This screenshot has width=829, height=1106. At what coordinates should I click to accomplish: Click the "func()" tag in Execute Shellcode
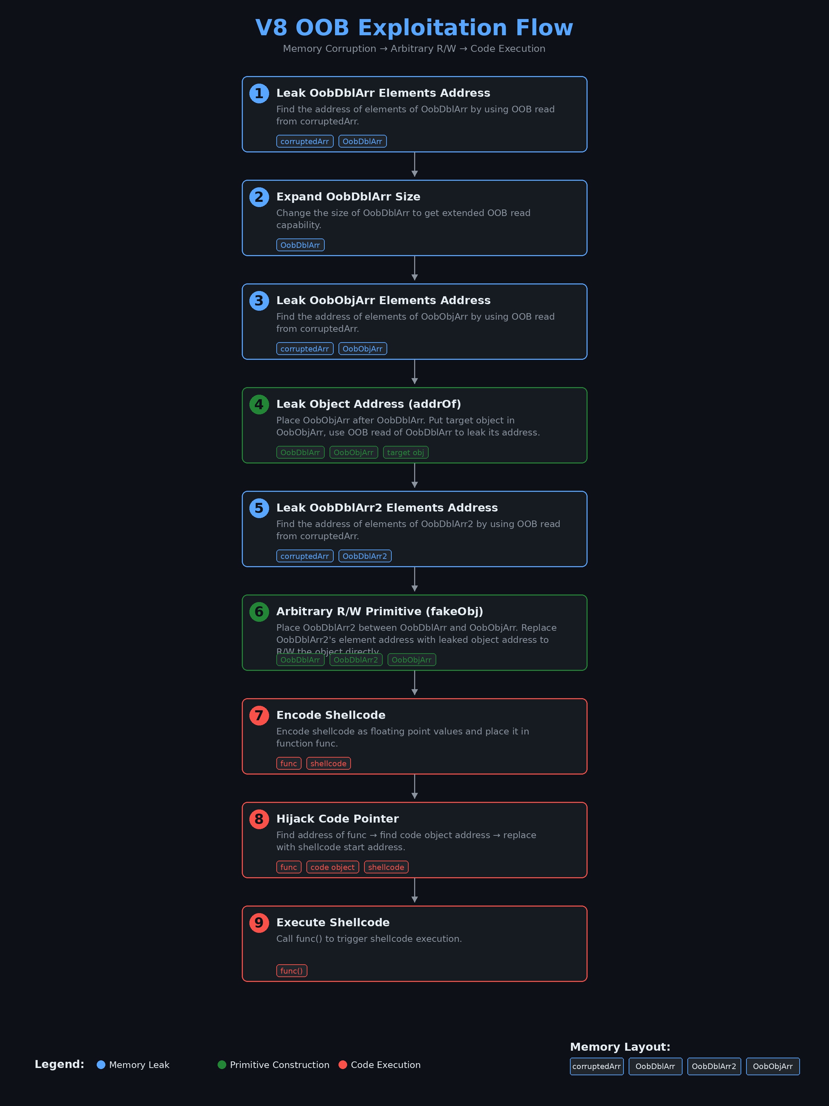point(291,971)
